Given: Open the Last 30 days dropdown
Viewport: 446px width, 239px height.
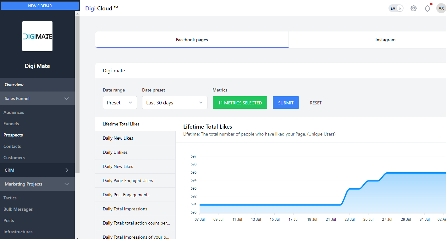Looking at the screenshot, I should pos(174,103).
